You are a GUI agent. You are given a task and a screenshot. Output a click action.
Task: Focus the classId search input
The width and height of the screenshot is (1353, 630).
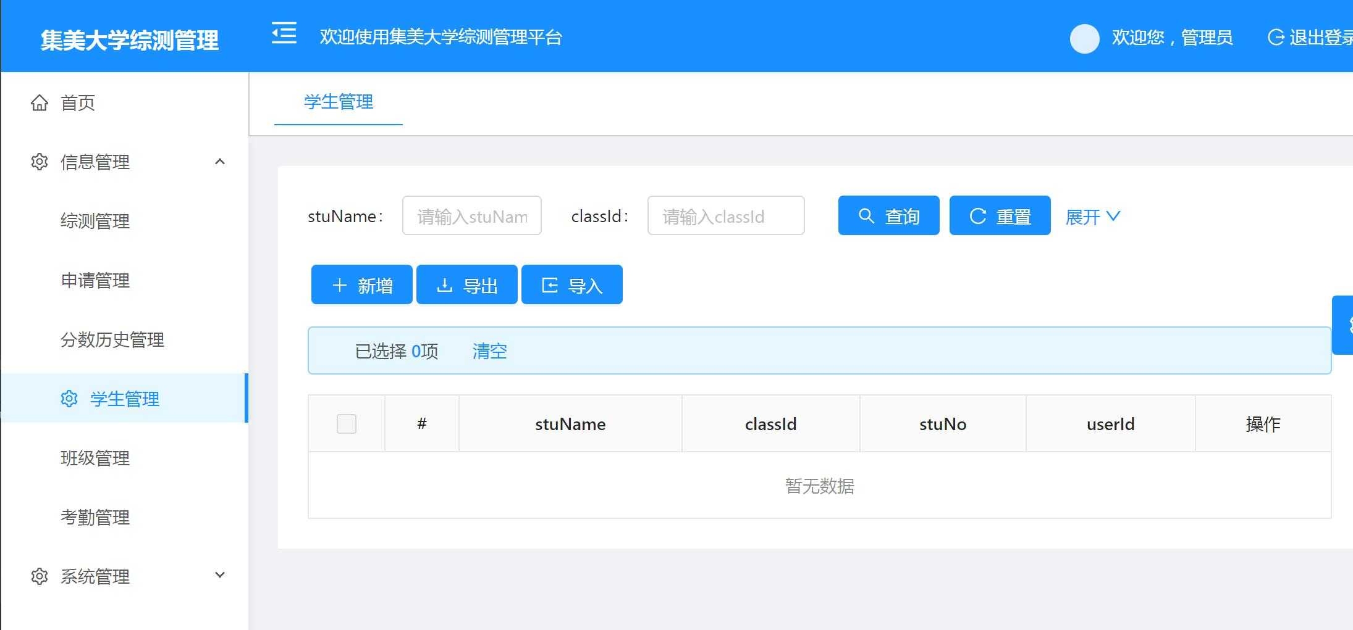[726, 215]
